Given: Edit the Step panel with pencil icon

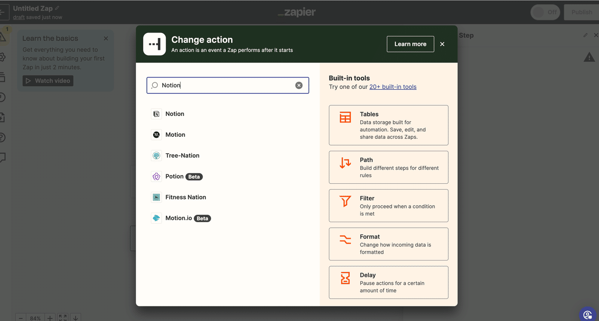Looking at the screenshot, I should pyautogui.click(x=586, y=35).
